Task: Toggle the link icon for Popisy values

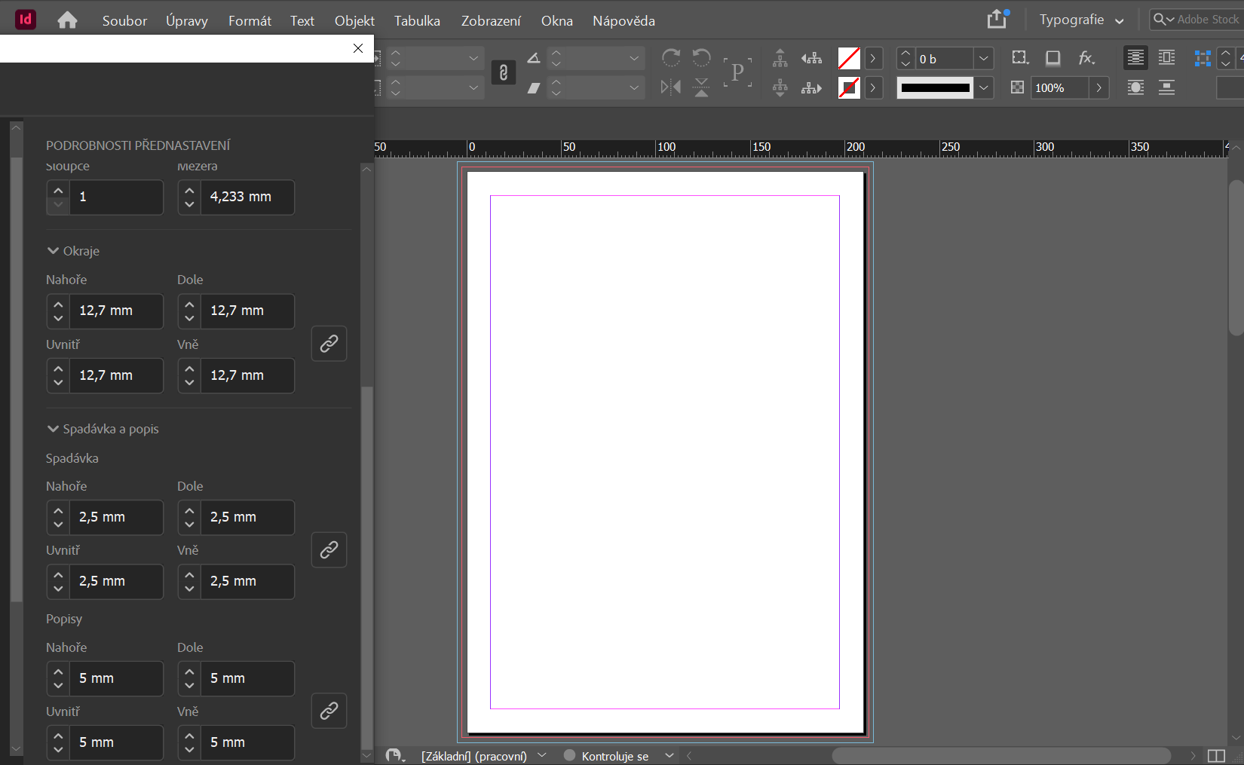Action: (329, 711)
